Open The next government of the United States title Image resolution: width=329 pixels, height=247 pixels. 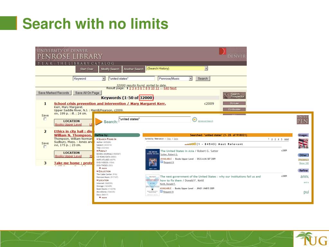(x=210, y=178)
